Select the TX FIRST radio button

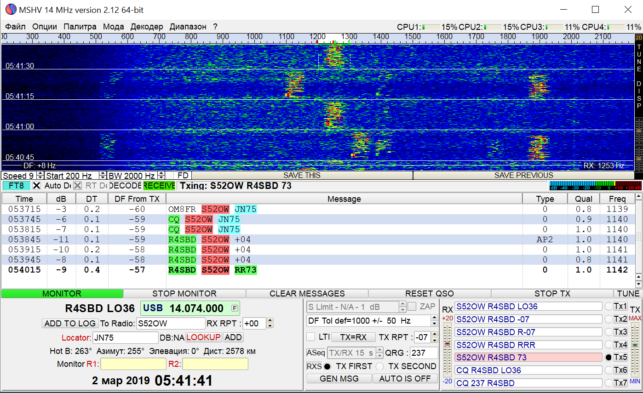click(x=327, y=366)
